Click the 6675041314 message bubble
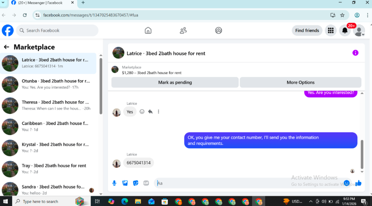The width and height of the screenshot is (372, 206). [138, 163]
